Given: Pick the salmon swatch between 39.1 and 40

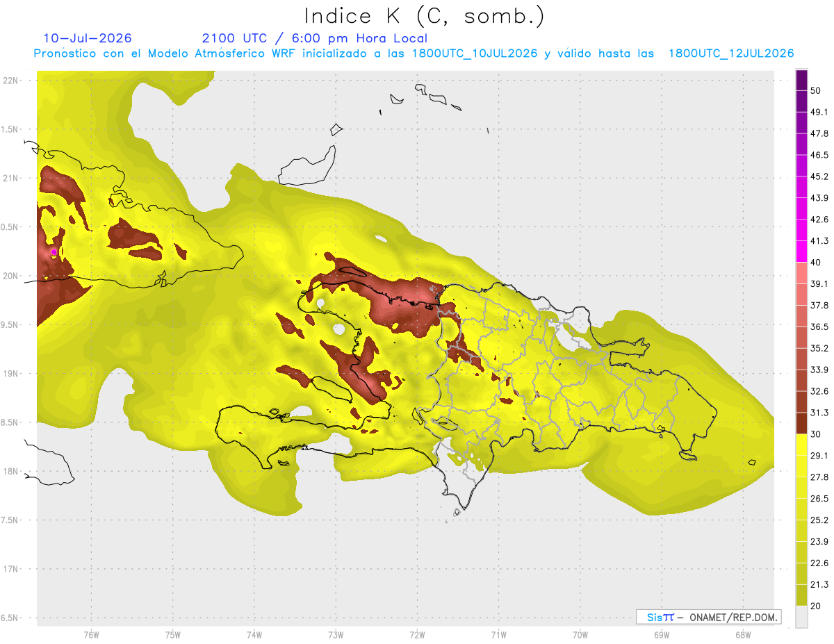Looking at the screenshot, I should pos(801,273).
